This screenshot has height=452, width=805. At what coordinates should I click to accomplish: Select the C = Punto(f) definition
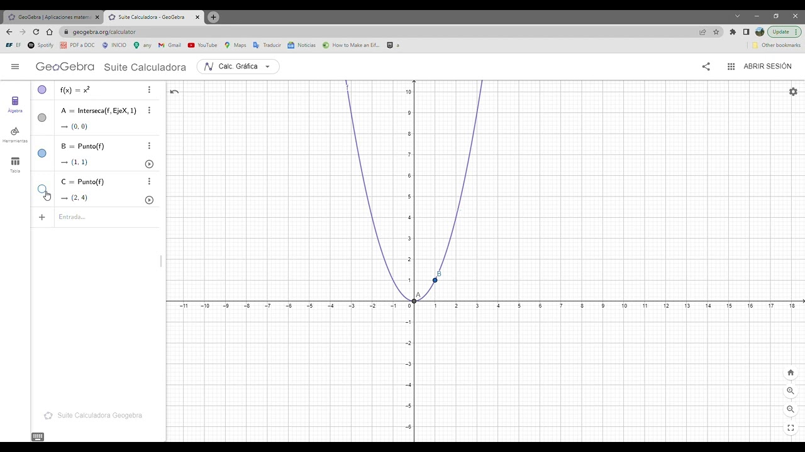click(82, 182)
